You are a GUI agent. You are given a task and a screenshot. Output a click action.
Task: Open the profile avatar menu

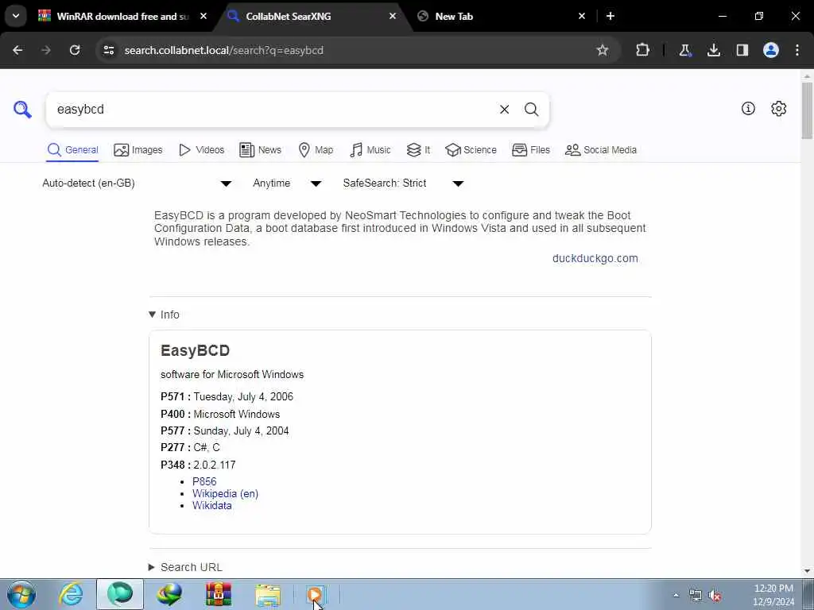click(x=771, y=50)
